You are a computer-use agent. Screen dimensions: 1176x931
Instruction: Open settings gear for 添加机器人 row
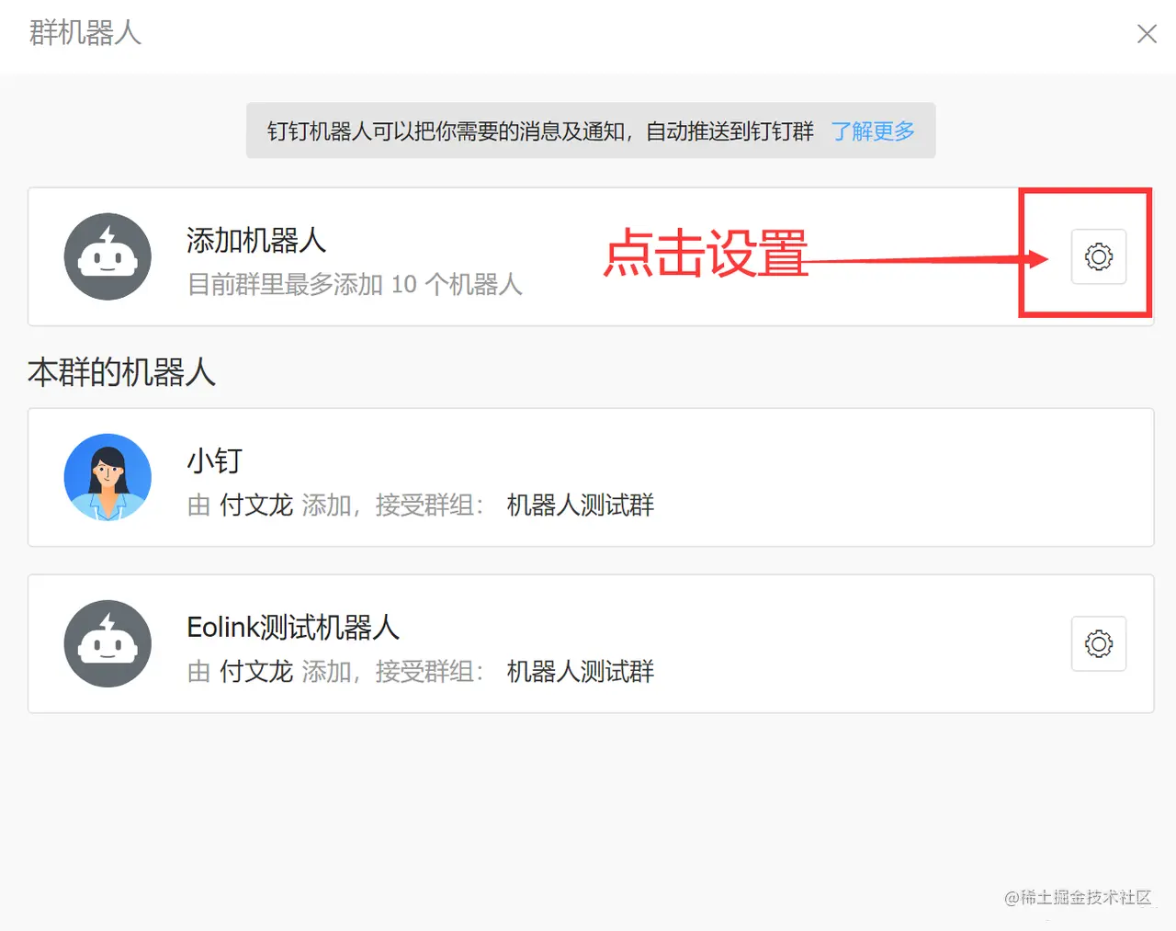click(1099, 256)
